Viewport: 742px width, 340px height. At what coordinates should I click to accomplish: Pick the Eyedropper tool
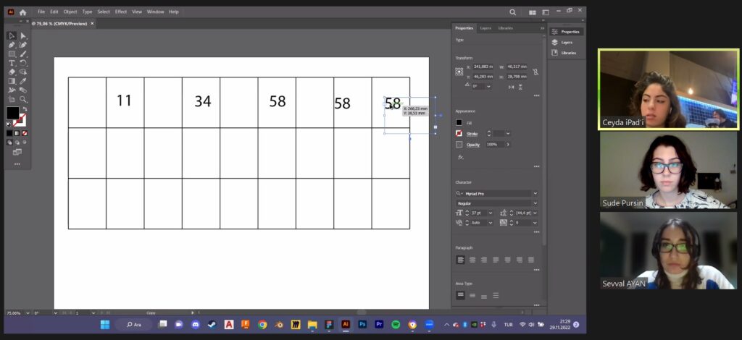pos(23,81)
